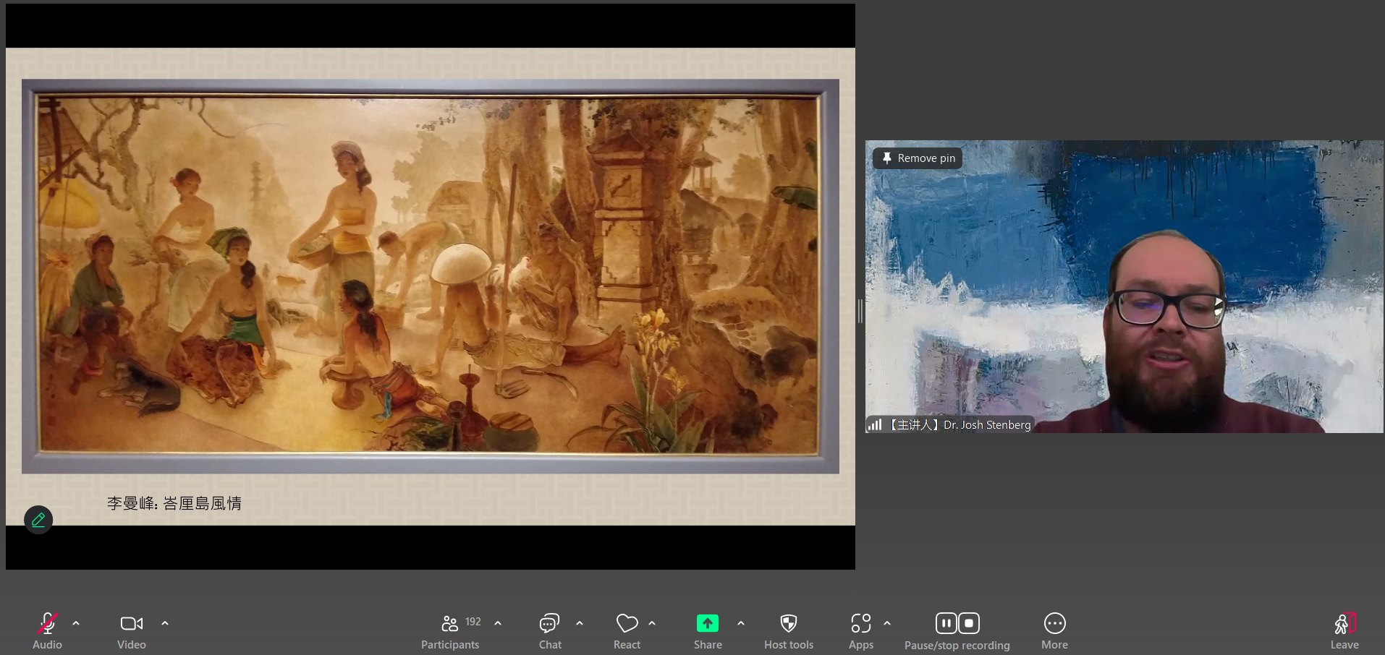
Task: Toggle the Video camera icon
Action: click(x=132, y=623)
